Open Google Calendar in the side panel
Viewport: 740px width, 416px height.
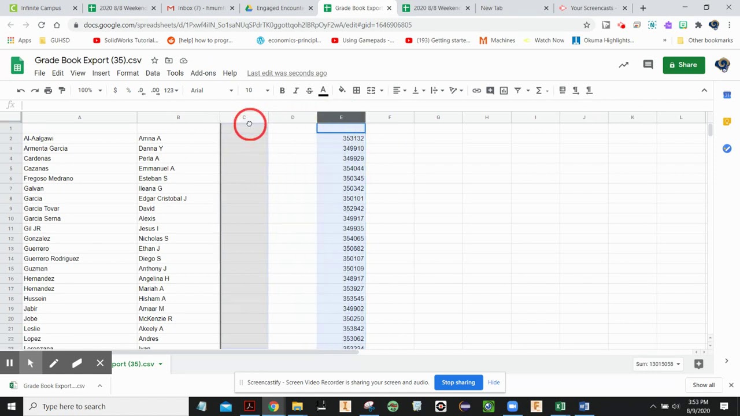coord(727,95)
